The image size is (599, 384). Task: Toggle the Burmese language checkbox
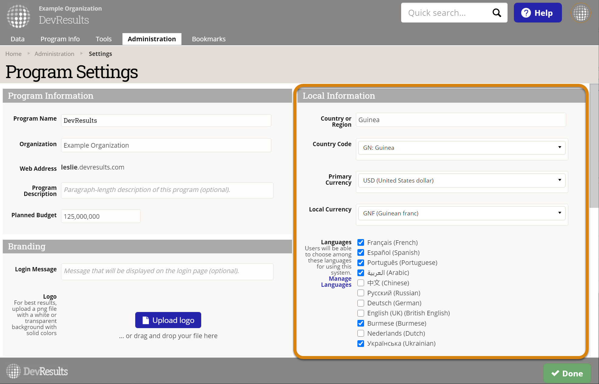click(360, 323)
